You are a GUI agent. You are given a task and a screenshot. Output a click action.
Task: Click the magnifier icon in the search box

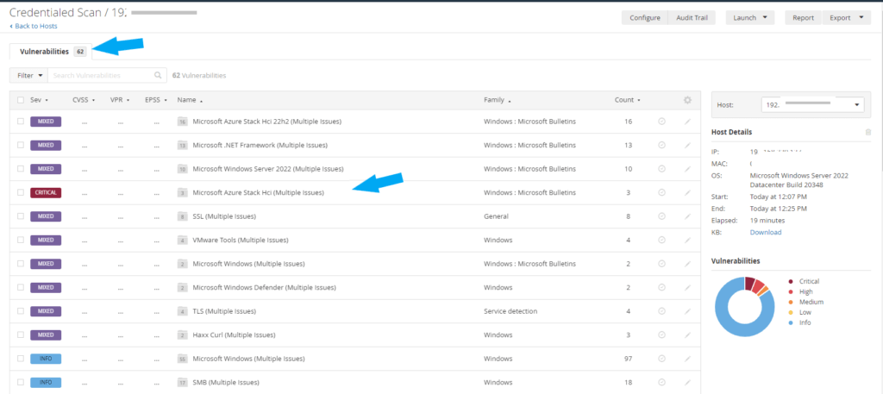tap(158, 75)
